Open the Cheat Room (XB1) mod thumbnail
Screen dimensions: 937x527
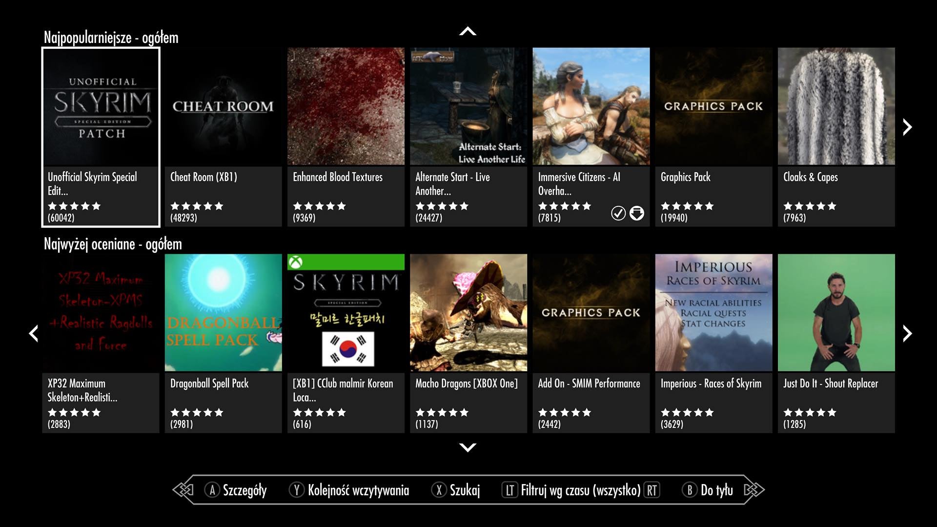pos(224,106)
